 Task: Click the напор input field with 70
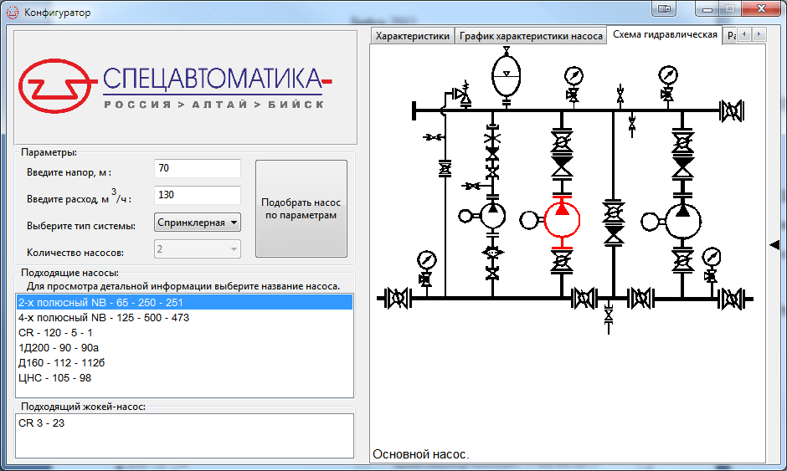(x=198, y=168)
